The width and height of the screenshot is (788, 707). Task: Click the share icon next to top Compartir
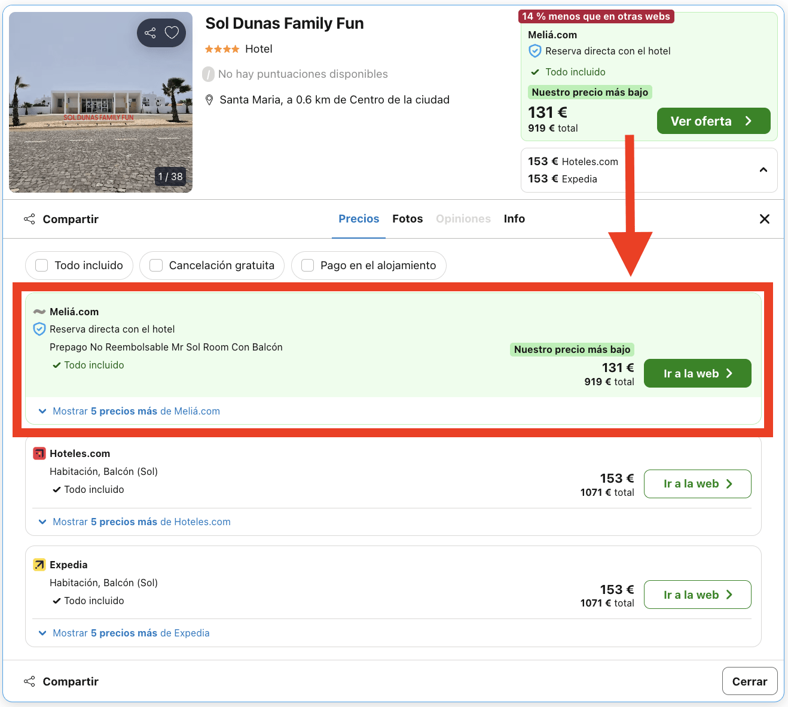coord(29,219)
